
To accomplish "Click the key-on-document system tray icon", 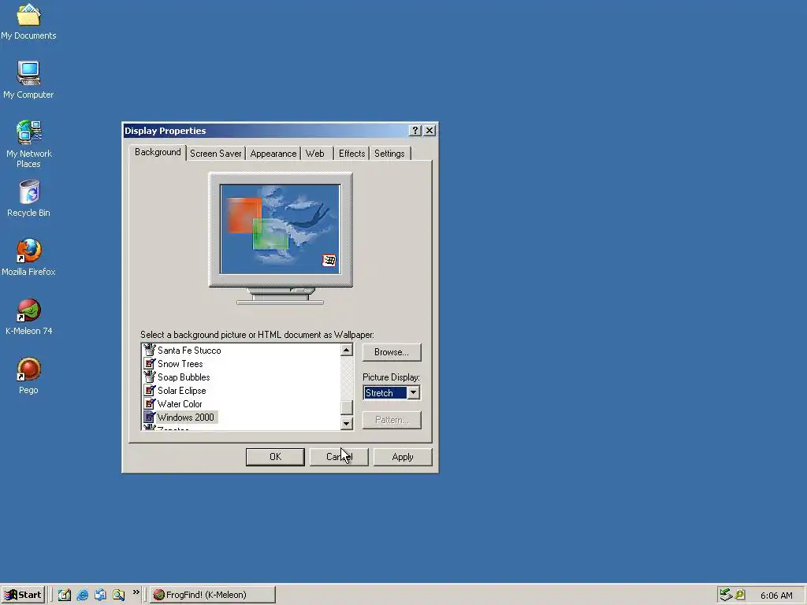I will pos(740,595).
